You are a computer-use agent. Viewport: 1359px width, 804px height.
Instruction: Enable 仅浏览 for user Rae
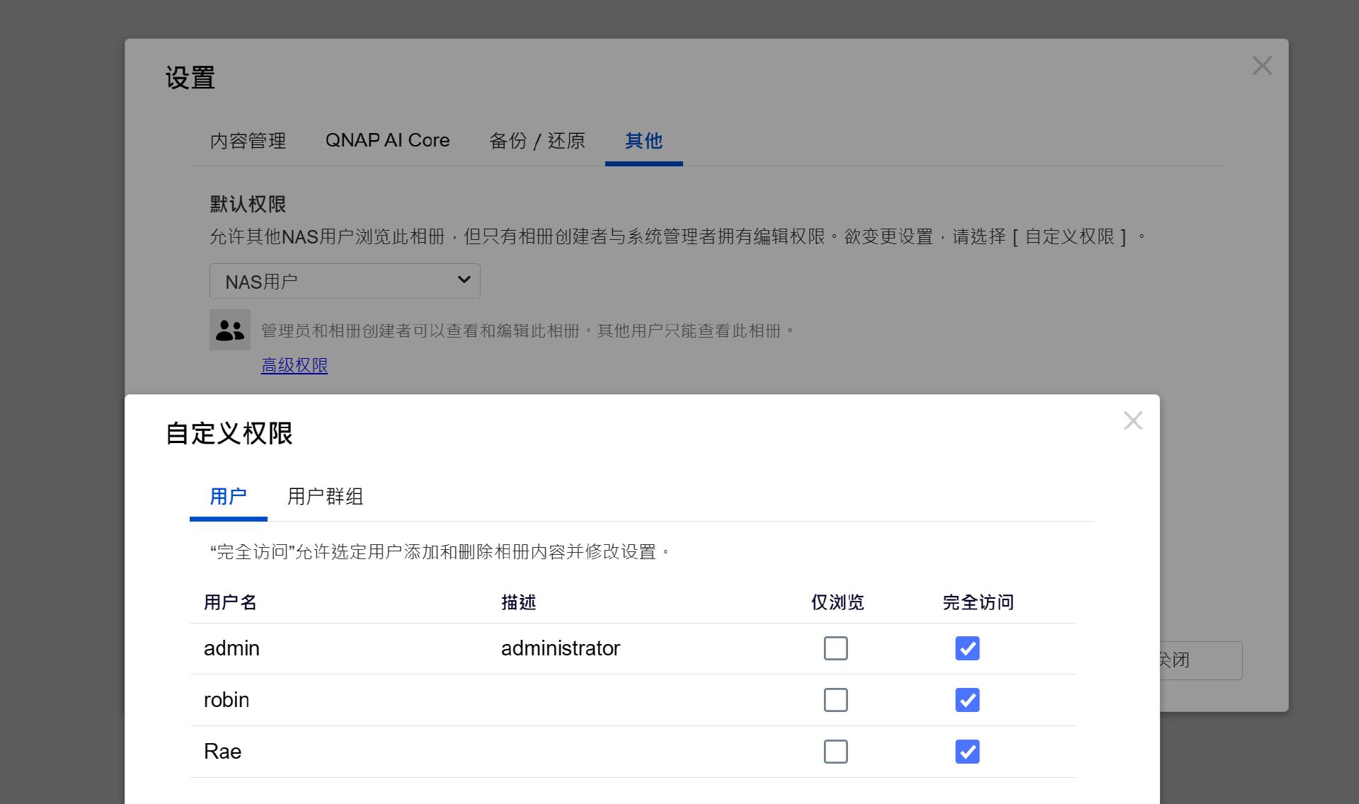coord(836,752)
